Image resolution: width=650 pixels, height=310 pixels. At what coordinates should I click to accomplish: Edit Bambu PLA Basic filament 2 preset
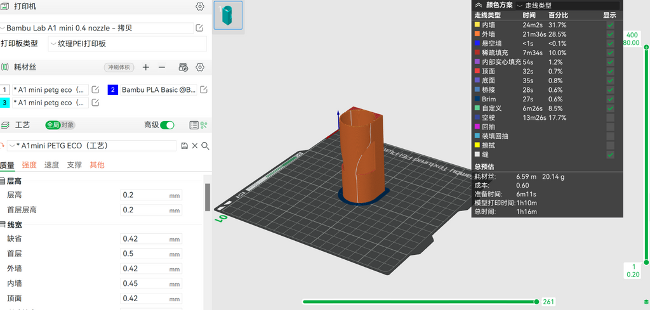204,90
